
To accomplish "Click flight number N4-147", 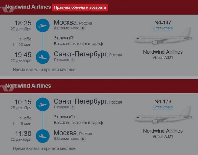I will [163, 23].
